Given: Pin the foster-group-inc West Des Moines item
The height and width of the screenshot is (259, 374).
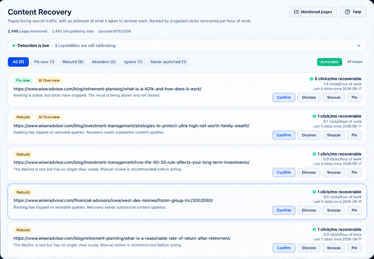Looking at the screenshot, I should click(354, 210).
